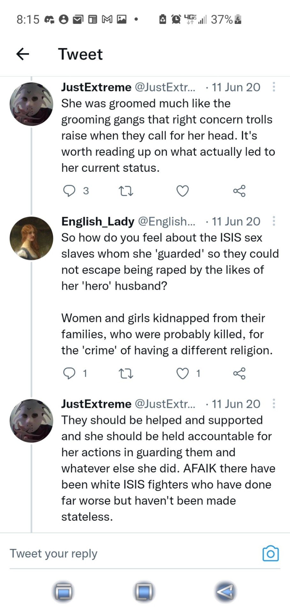The image size is (290, 612).
Task: Open more options on English_Lady's tweet
Action: pos(274,221)
